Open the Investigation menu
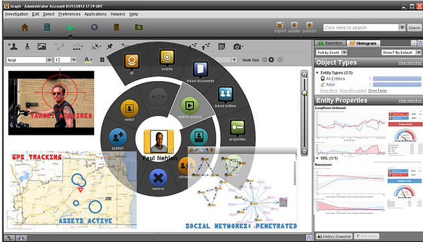The image size is (423, 242). (17, 14)
